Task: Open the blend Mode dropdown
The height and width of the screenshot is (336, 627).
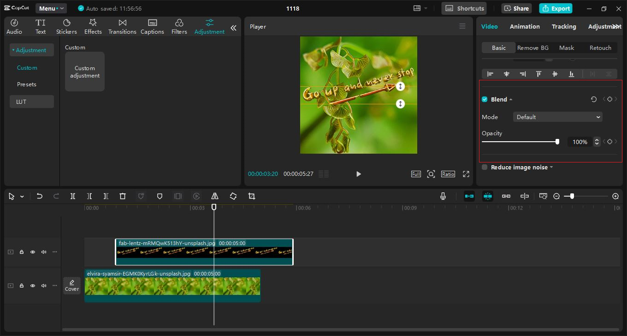Action: pos(557,117)
